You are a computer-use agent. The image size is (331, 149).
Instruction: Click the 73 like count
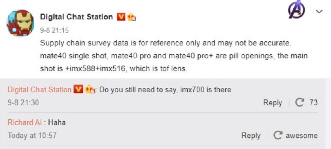[314, 103]
